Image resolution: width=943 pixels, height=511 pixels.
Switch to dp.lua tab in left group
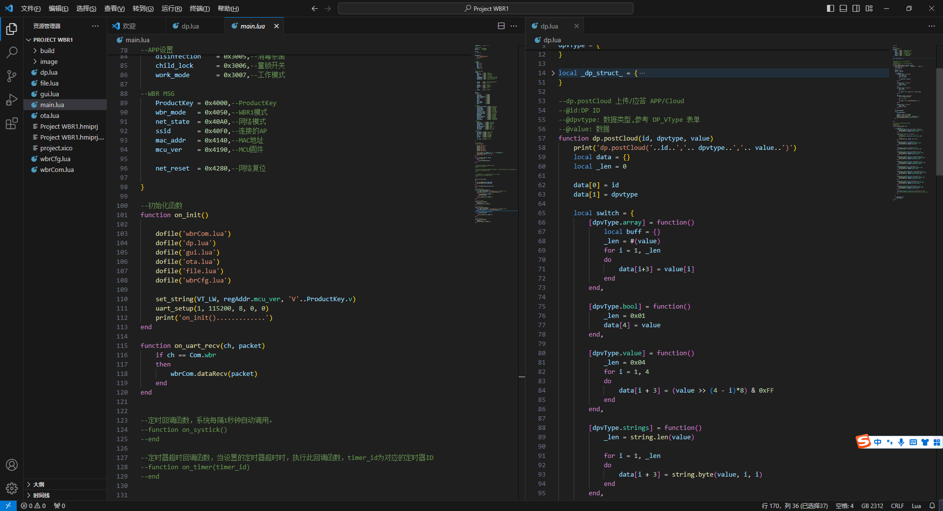[195, 26]
